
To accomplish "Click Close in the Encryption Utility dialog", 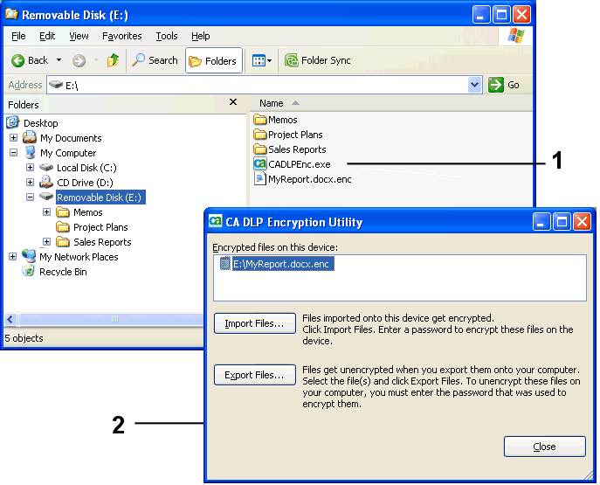I will point(544,447).
